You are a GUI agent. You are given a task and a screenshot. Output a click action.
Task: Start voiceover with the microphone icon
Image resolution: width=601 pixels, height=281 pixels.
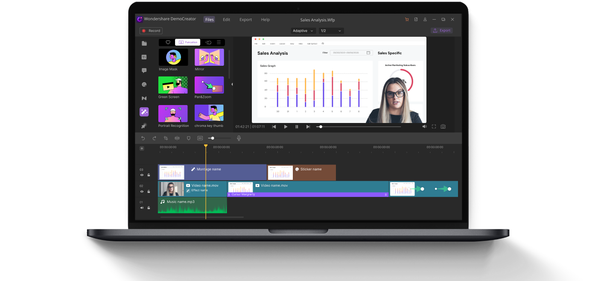[239, 138]
